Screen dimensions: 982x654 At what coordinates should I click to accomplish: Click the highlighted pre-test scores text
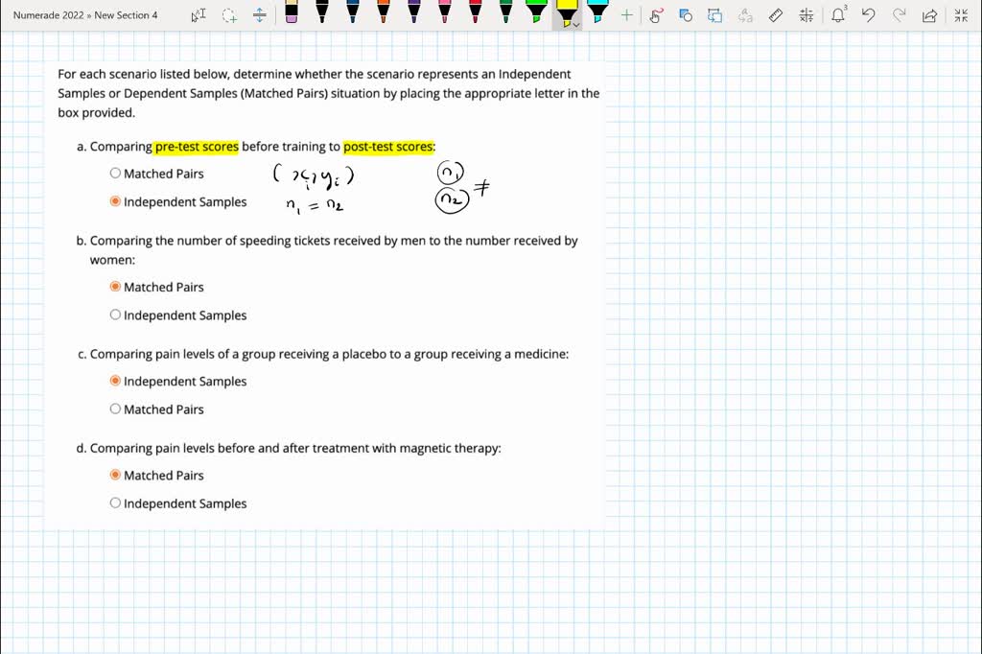[x=197, y=147]
